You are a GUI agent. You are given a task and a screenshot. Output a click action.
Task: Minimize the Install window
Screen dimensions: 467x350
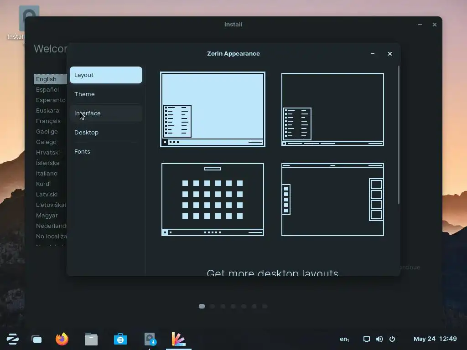pos(420,25)
